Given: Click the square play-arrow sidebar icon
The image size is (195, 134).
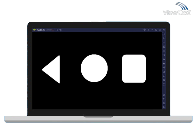Looking at the screenshot, I should (x=164, y=47).
